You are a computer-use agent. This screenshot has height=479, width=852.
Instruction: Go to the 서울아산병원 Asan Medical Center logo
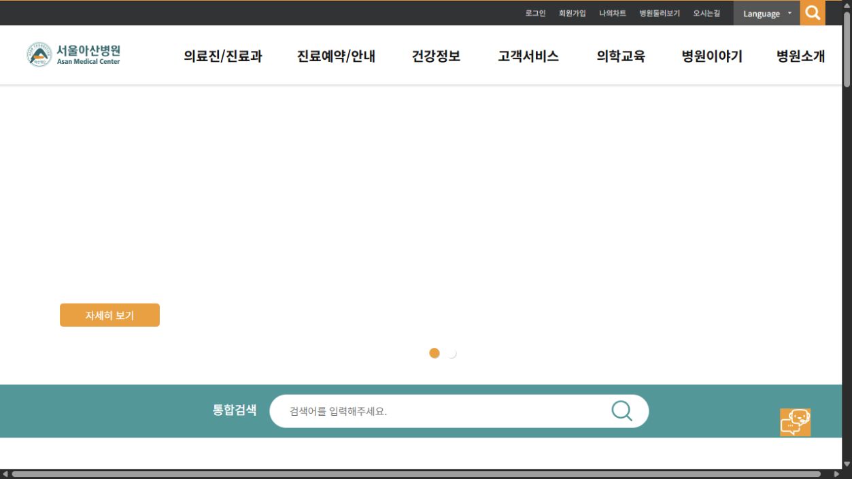click(74, 54)
